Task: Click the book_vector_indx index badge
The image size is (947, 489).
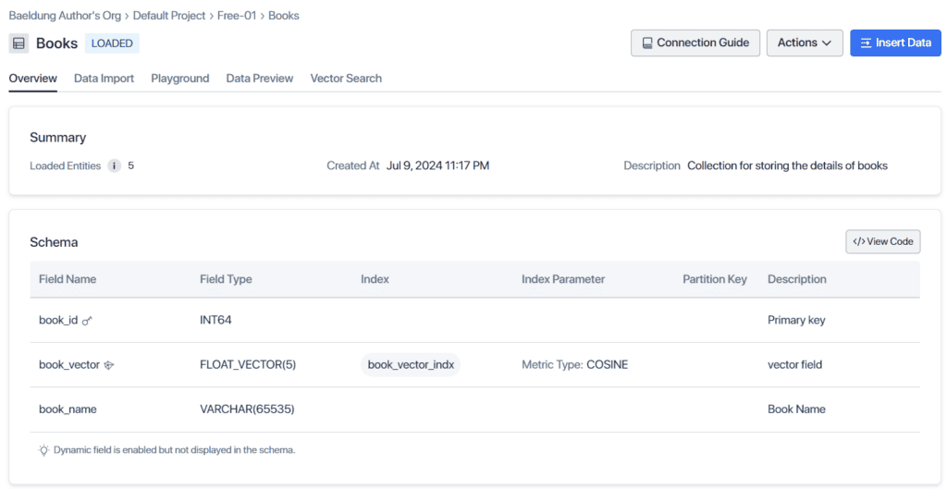Action: click(x=411, y=365)
